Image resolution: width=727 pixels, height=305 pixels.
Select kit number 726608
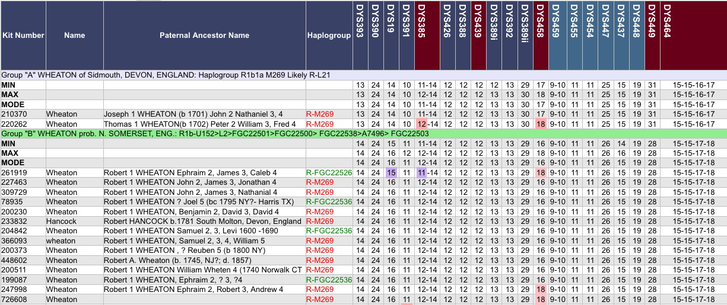click(14, 300)
